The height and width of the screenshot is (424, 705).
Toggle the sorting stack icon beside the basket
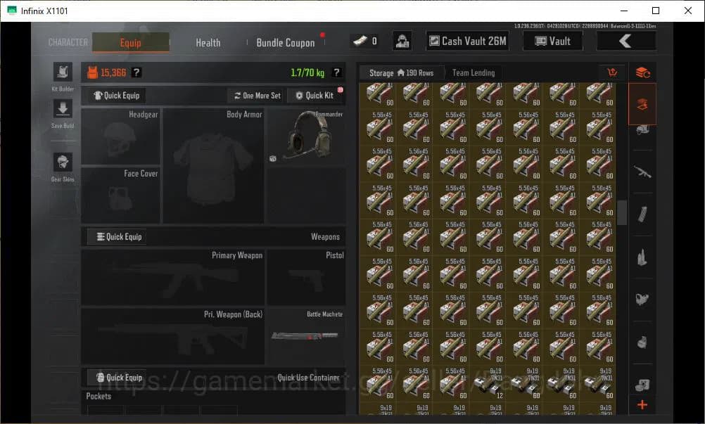(x=642, y=72)
